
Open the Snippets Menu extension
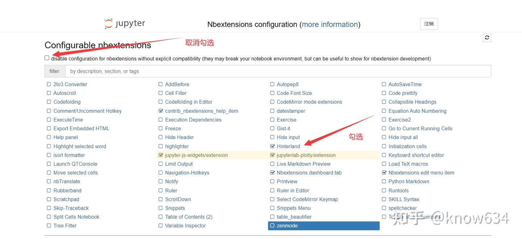pyautogui.click(x=294, y=208)
